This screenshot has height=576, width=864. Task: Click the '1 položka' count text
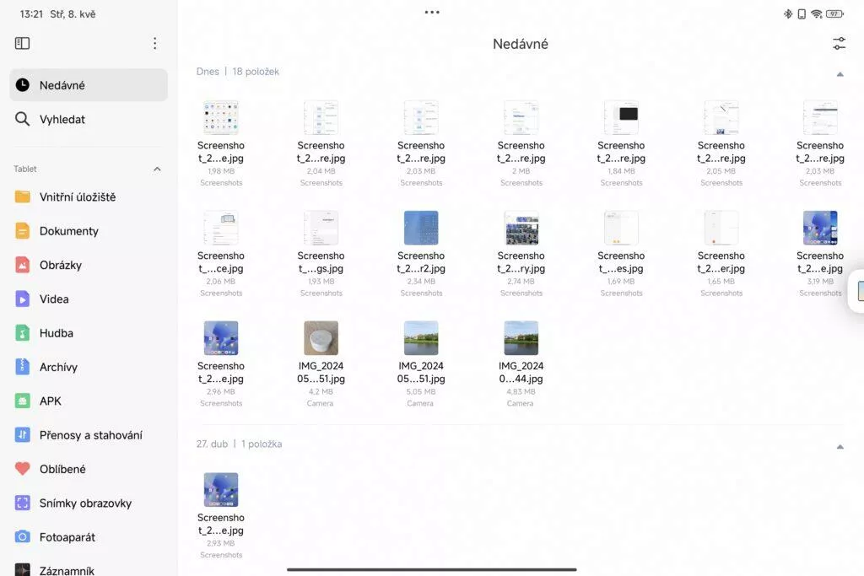pos(262,444)
